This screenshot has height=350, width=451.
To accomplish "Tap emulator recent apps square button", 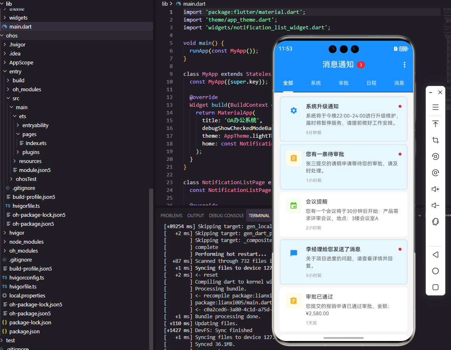I will tap(436, 287).
